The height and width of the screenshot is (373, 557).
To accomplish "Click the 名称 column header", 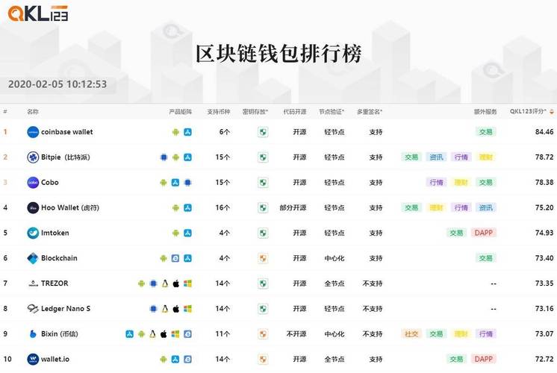I will [x=33, y=112].
